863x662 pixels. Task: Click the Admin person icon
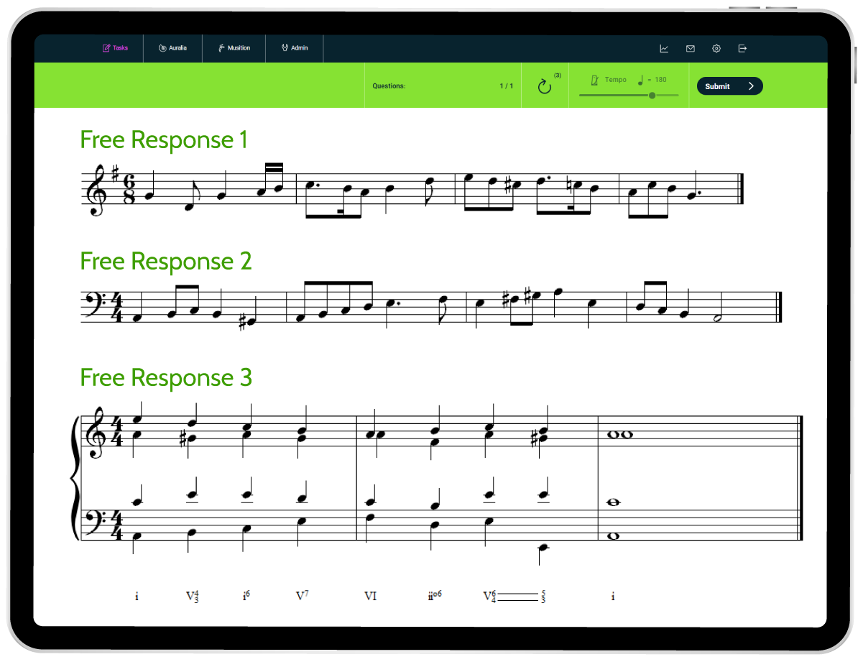[283, 48]
